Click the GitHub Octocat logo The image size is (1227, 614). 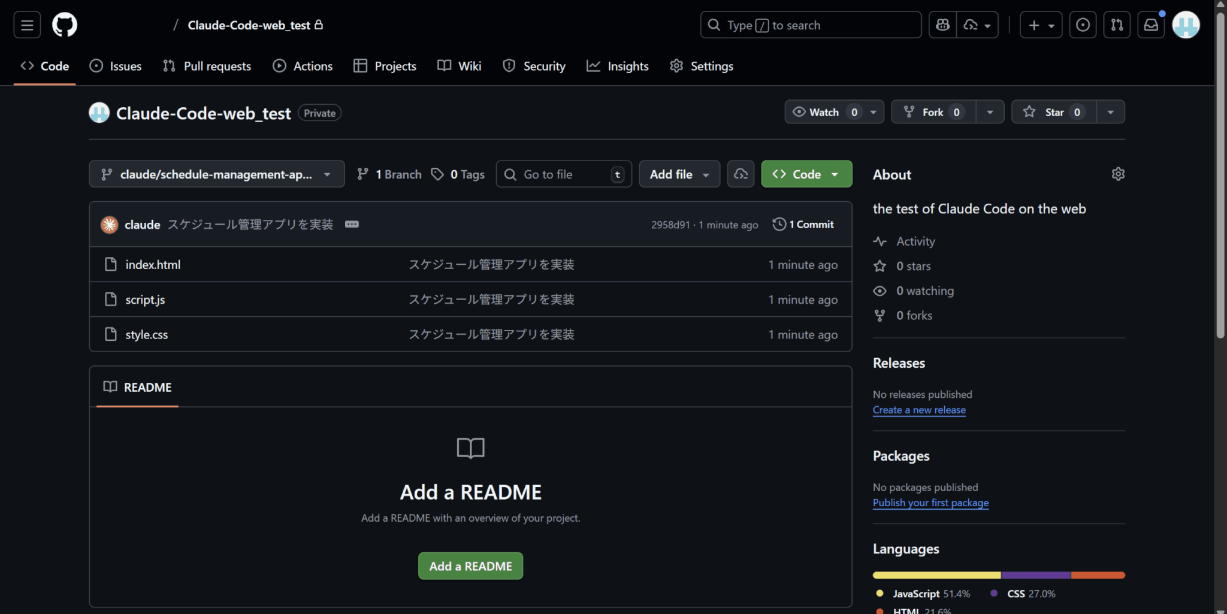65,25
